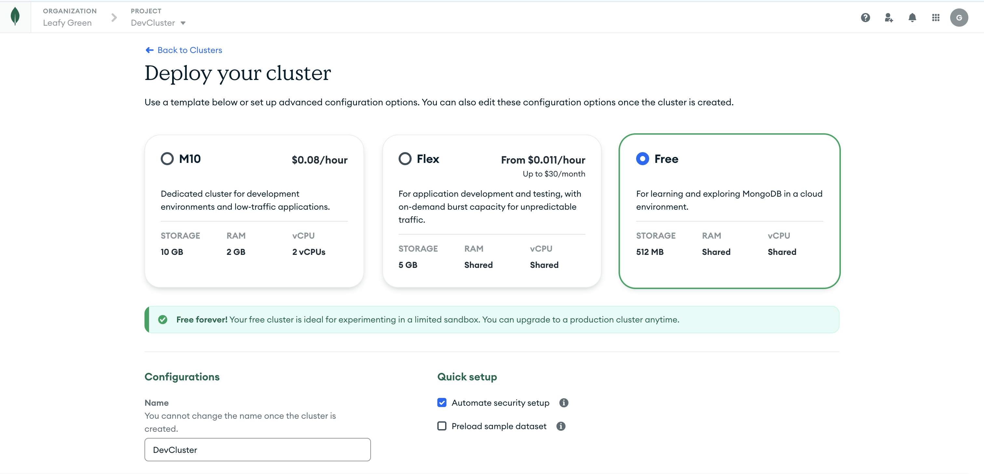Click the back arrow icon
The height and width of the screenshot is (474, 984).
[x=149, y=50]
